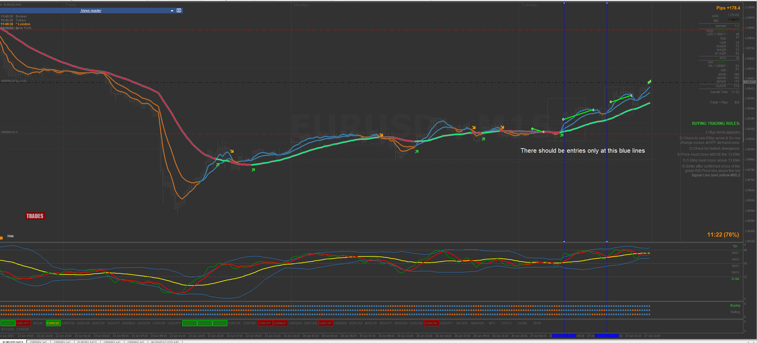Click the red TRADES button
The height and width of the screenshot is (343, 757).
(35, 216)
